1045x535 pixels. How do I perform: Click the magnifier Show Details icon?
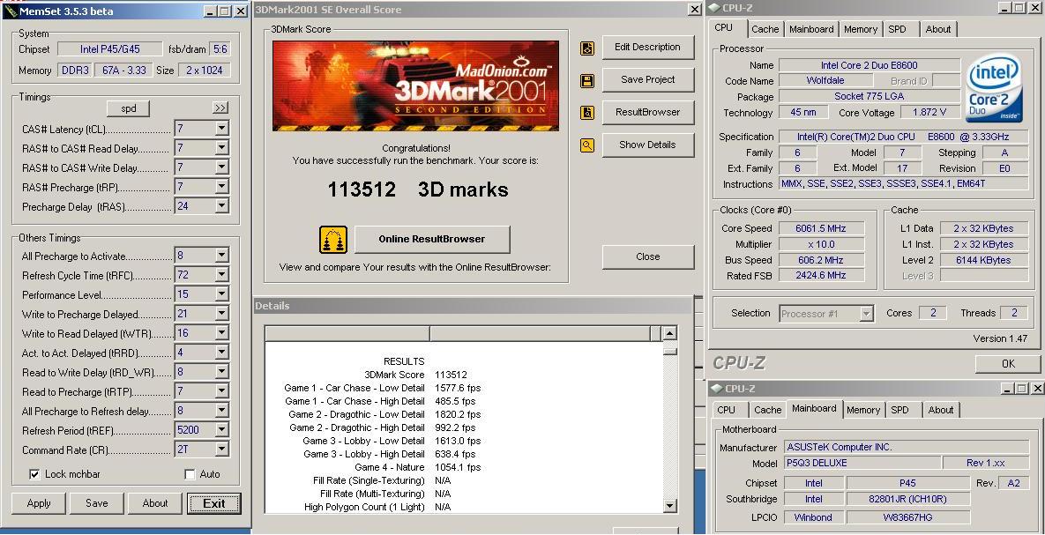coord(587,145)
